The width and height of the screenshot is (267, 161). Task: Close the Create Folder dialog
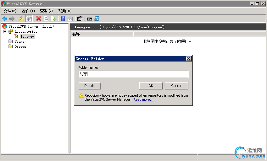tap(188, 59)
